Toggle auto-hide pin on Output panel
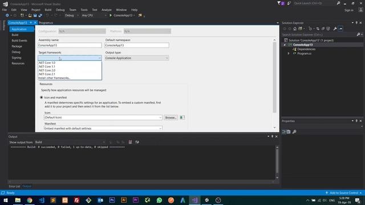The height and width of the screenshot is (205, 365). point(272,137)
